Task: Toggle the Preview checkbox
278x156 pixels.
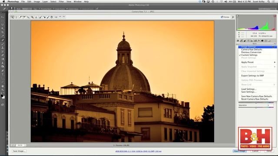Action: [222, 17]
